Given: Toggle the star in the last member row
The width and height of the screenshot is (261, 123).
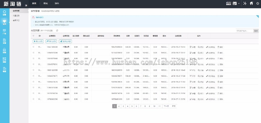Looking at the screenshot, I should [x=34, y=99].
